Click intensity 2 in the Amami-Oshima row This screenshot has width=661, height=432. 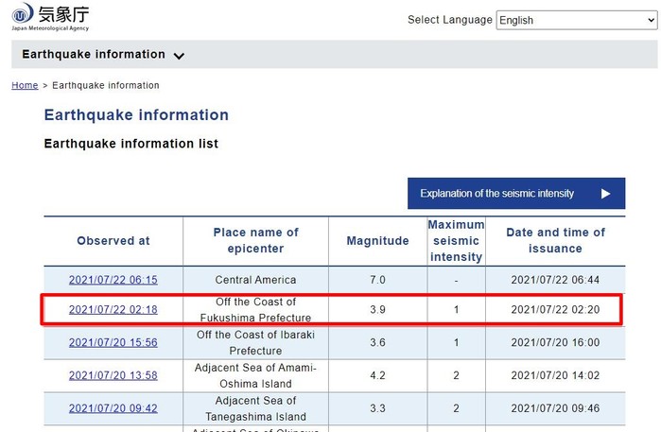point(456,375)
